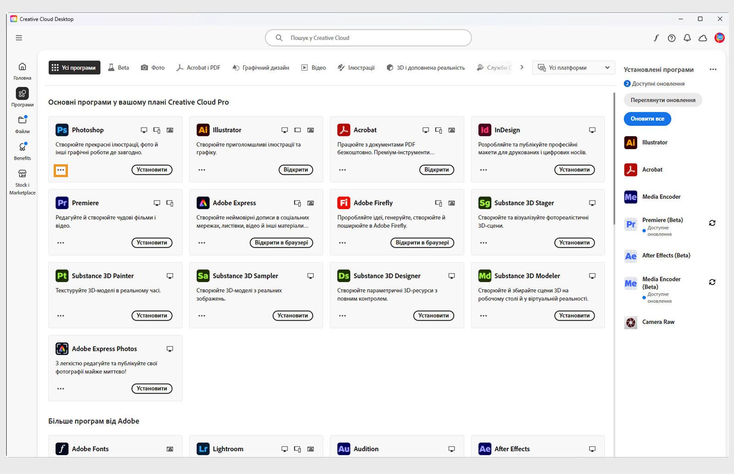Open more options for InDesign card
This screenshot has width=734, height=474.
coord(484,170)
